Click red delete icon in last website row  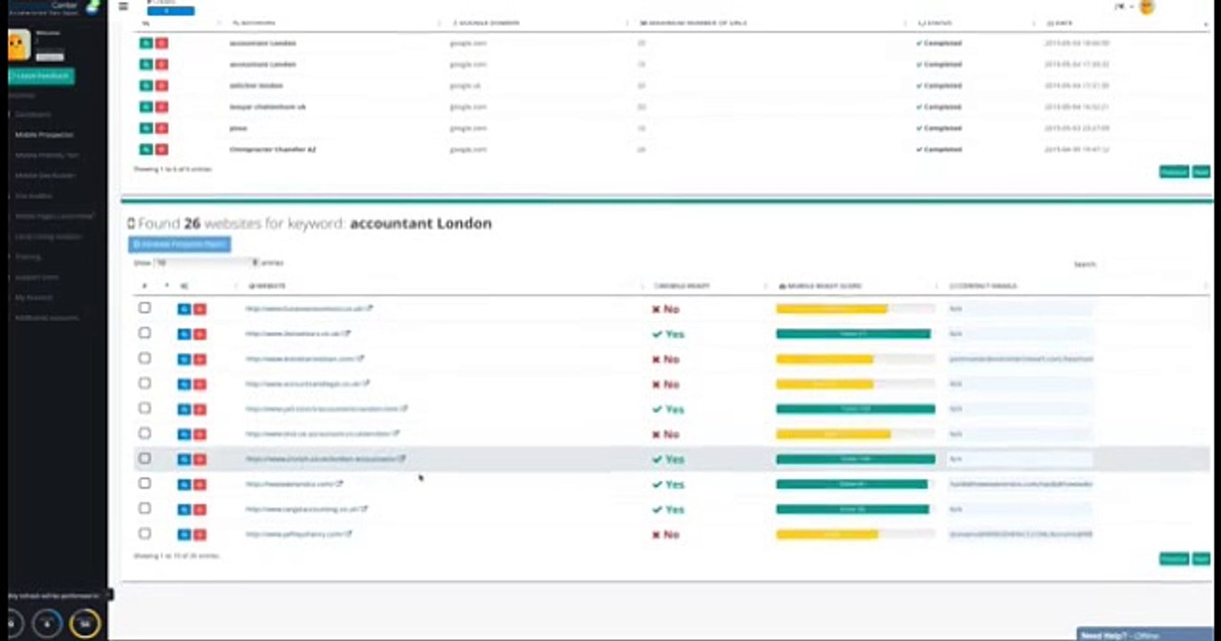tap(199, 535)
